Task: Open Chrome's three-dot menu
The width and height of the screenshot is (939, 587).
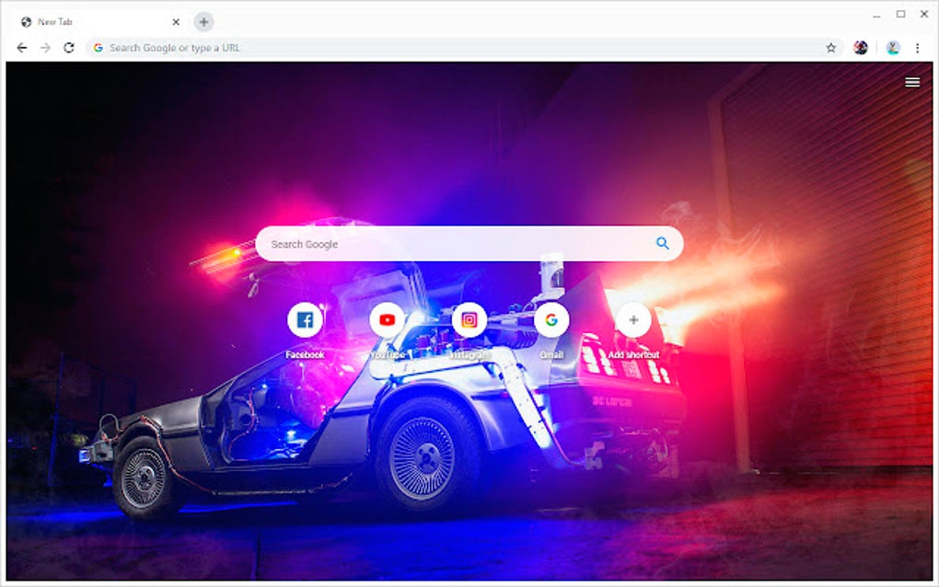Action: tap(917, 48)
